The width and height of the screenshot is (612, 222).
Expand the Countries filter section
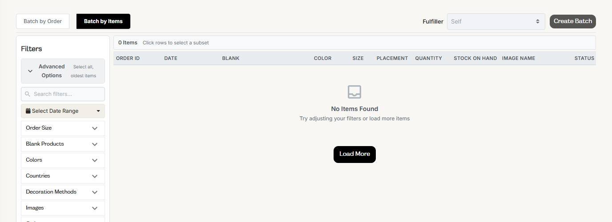[63, 176]
